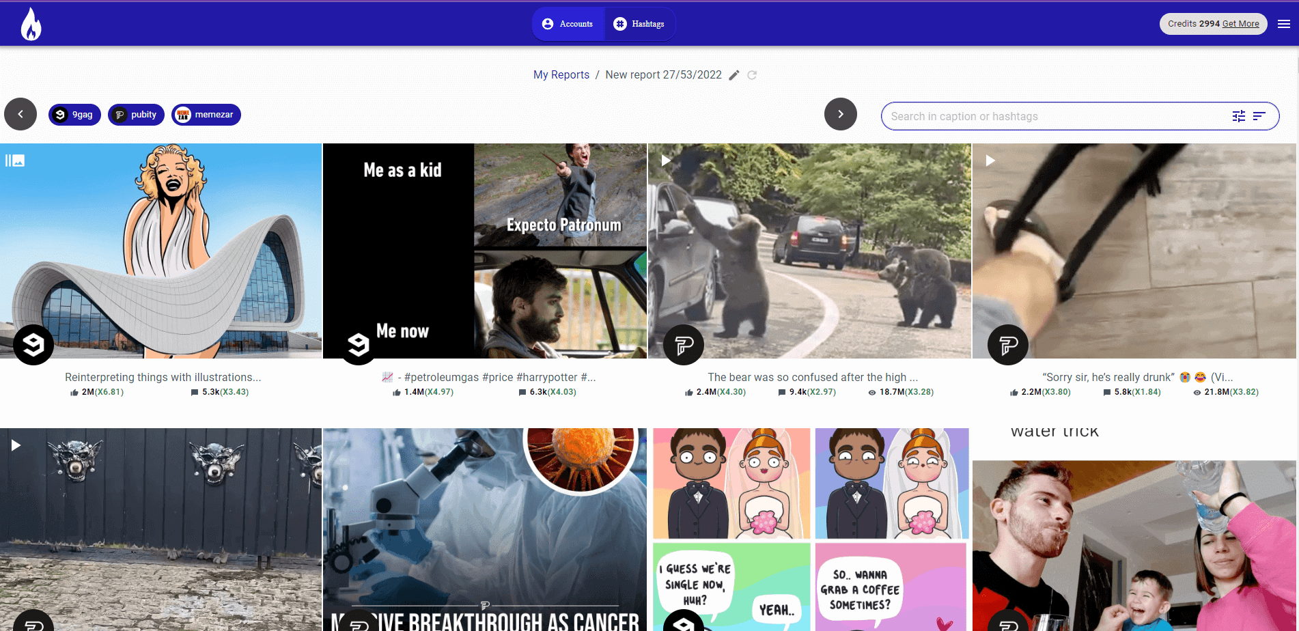Viewport: 1299px width, 631px height.
Task: Select the memezar account chip
Action: (x=206, y=114)
